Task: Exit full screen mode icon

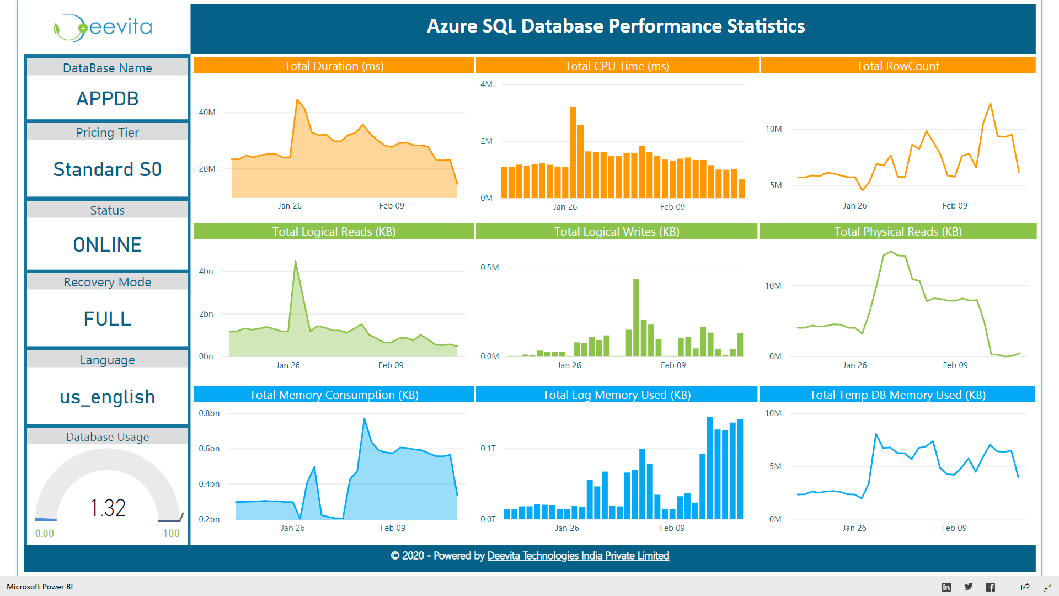Action: click(x=1048, y=587)
